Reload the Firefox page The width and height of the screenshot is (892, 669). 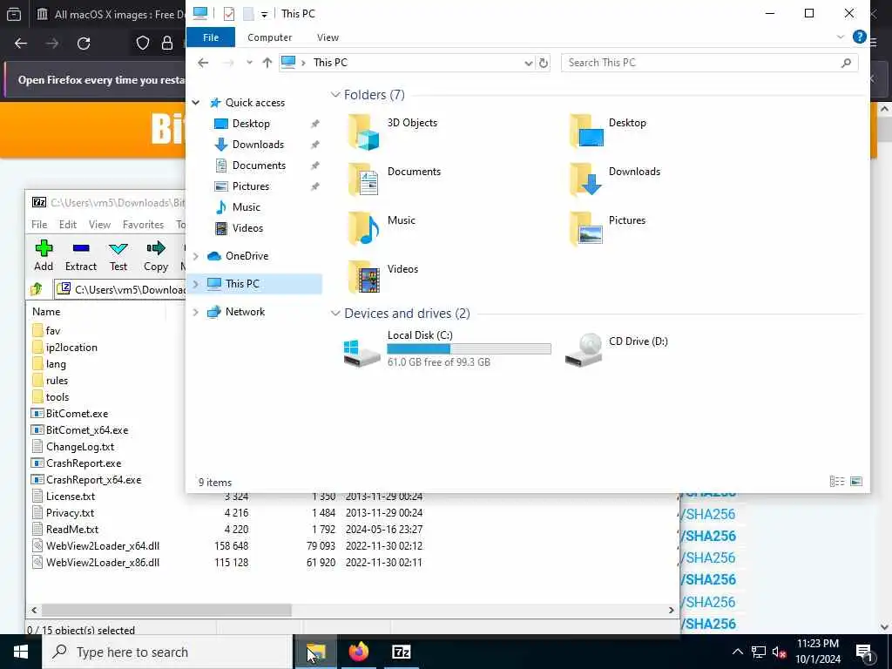[84, 44]
